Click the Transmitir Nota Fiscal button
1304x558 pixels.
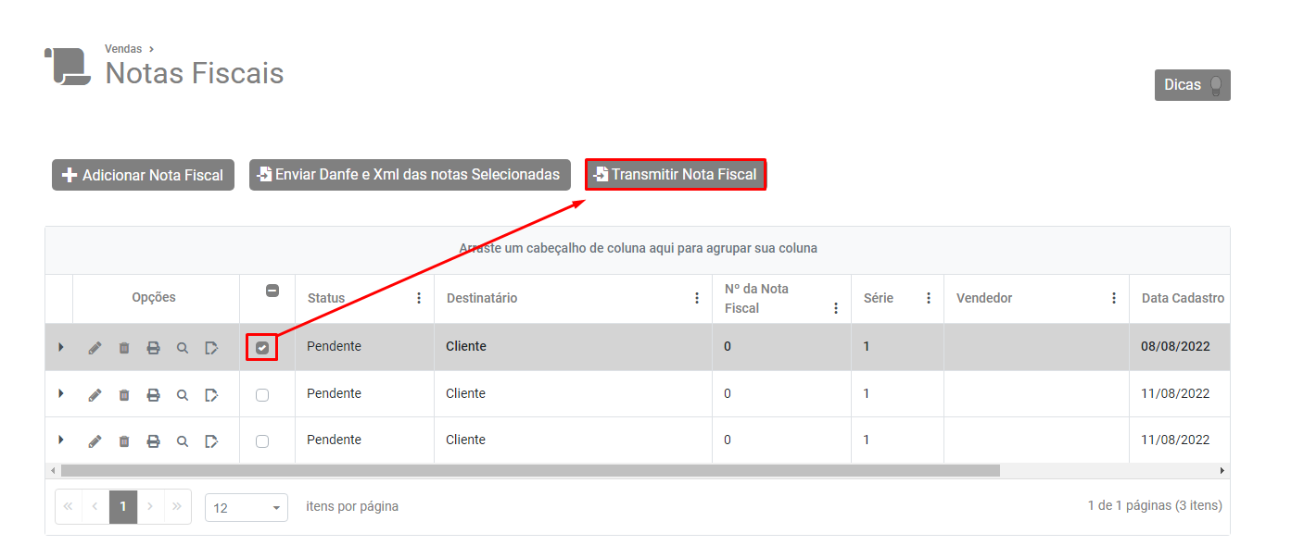676,174
